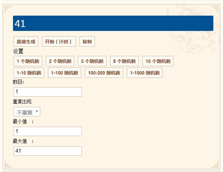This screenshot has height=172, width=223.
Task: Select the 5 个随机数 preset
Action: (124, 61)
